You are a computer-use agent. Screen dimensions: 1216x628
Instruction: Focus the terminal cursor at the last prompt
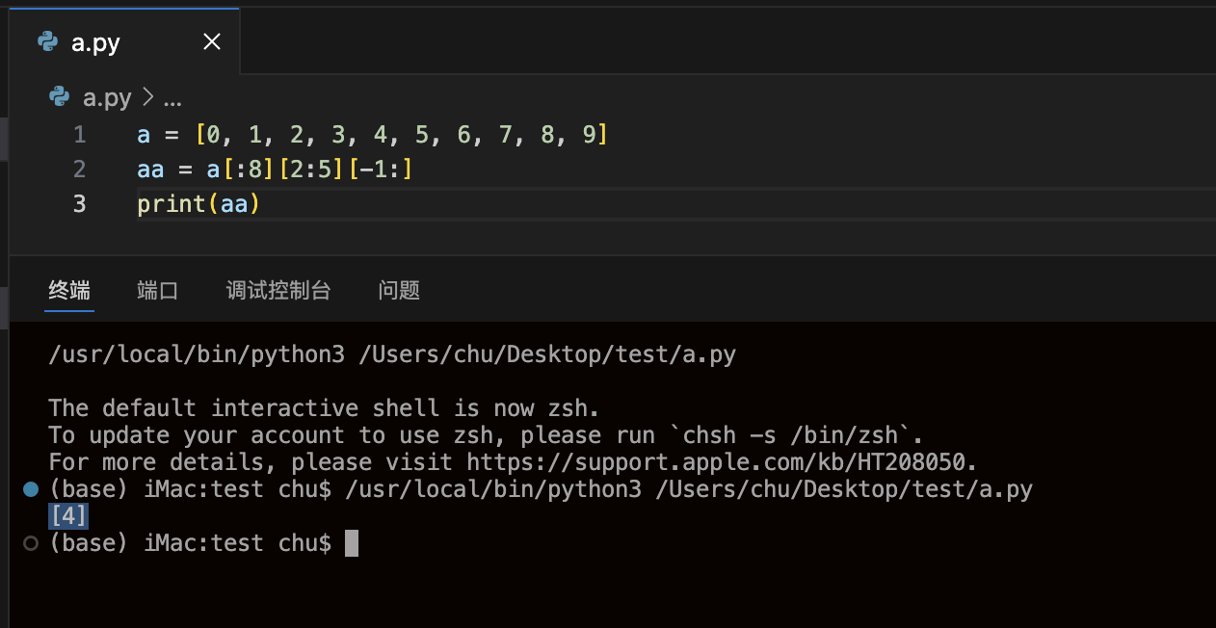[352, 543]
